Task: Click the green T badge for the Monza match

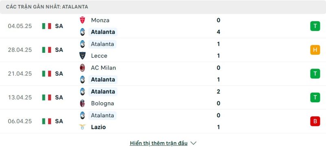Action: pyautogui.click(x=315, y=26)
